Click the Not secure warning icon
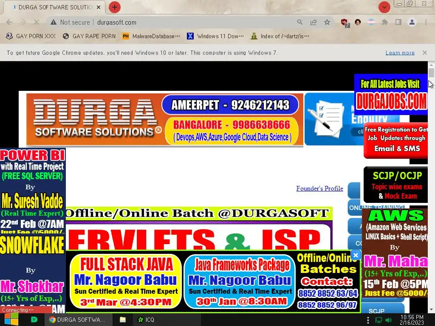This screenshot has height=326, width=435. 54,22
